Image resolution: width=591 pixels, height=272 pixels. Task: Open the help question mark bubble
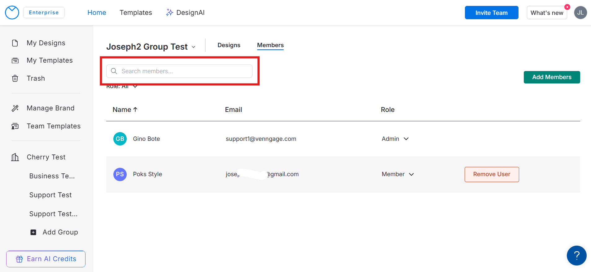(x=577, y=256)
